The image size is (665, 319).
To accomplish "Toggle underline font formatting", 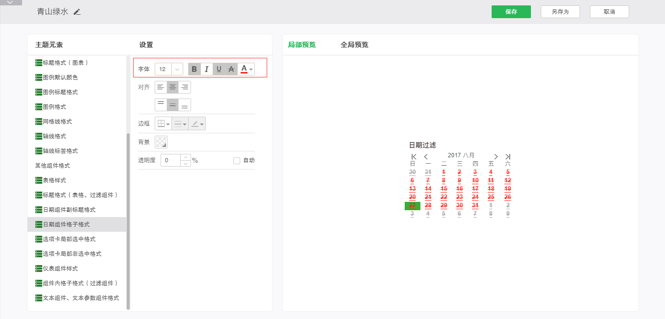I will (219, 69).
